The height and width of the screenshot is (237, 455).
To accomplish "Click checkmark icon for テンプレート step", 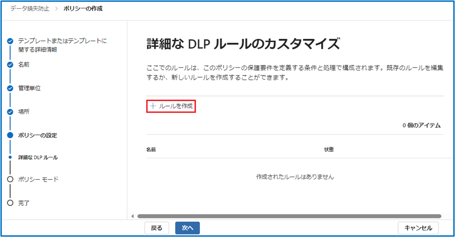I will click(10, 41).
